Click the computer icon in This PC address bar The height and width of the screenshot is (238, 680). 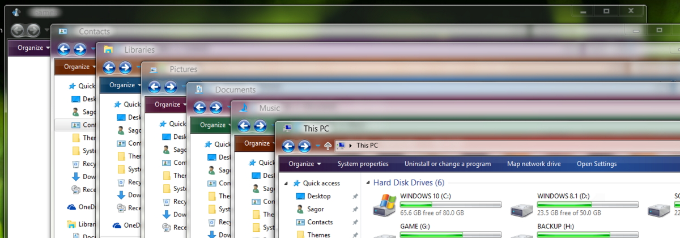341,146
